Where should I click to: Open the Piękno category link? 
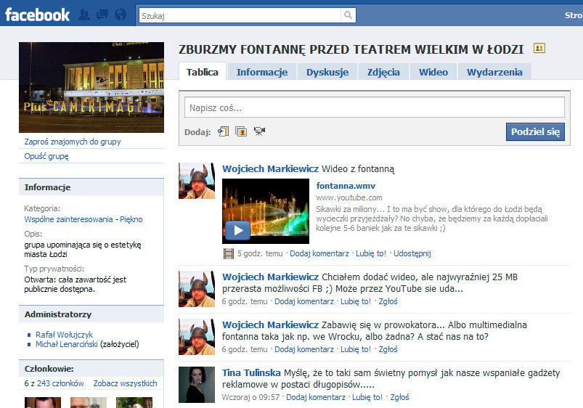[131, 219]
